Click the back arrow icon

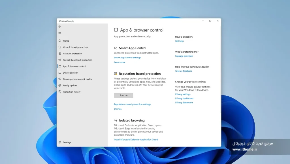pos(60,27)
